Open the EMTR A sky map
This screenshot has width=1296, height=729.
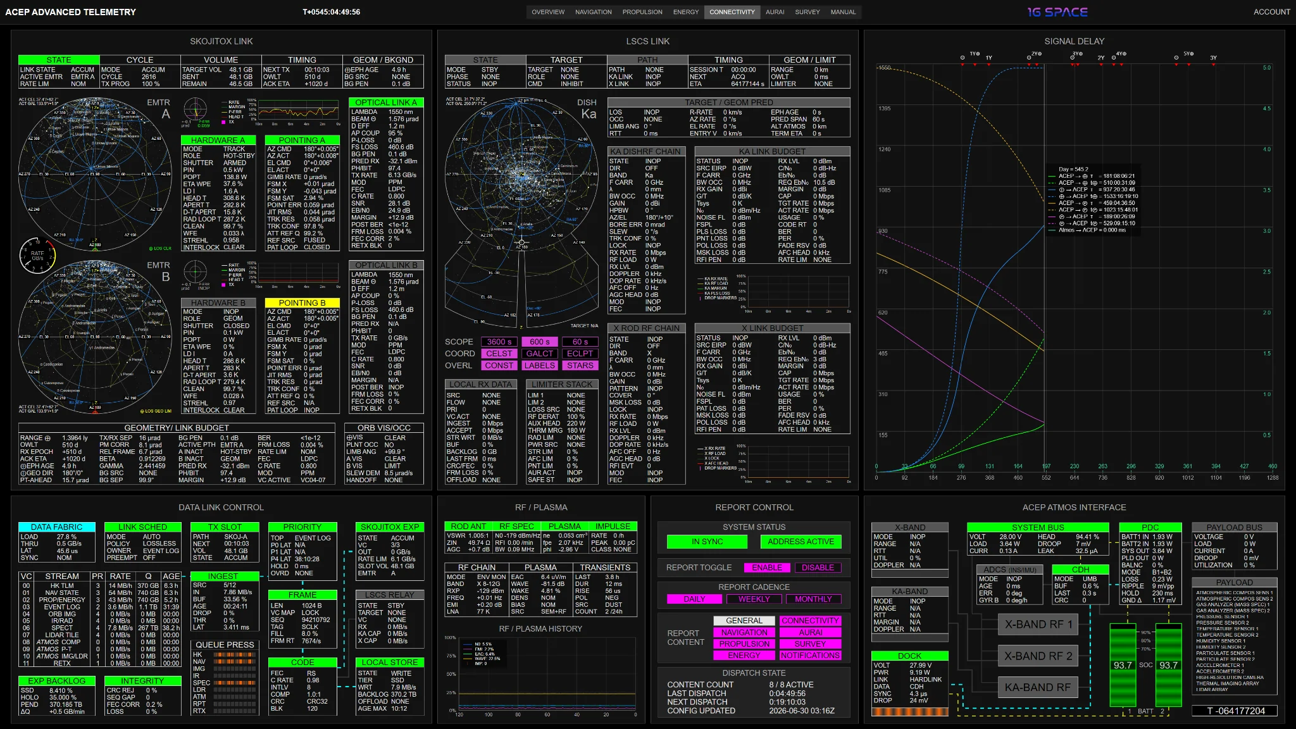point(95,175)
